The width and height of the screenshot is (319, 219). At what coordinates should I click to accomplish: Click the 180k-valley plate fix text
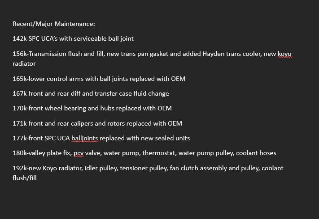pos(42,153)
